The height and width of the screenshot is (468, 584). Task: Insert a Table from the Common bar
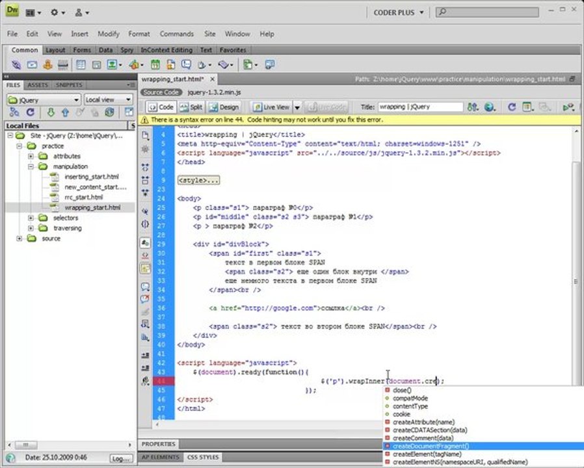pos(81,65)
